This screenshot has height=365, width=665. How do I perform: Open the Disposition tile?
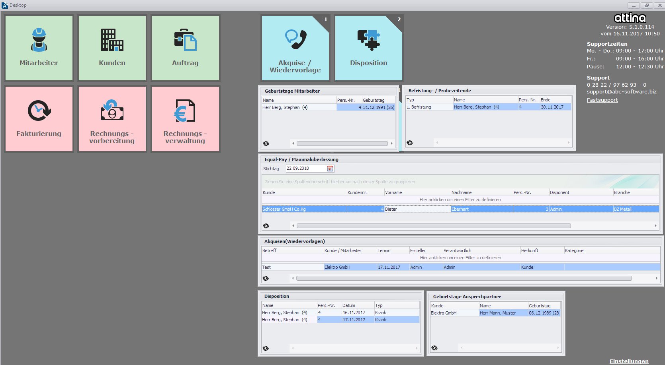coord(369,48)
